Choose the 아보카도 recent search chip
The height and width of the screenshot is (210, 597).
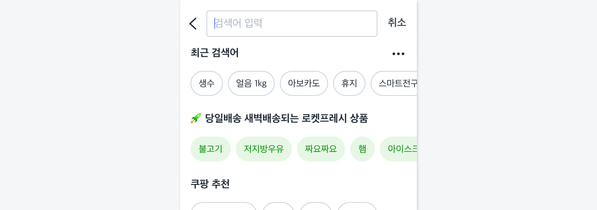pyautogui.click(x=304, y=83)
